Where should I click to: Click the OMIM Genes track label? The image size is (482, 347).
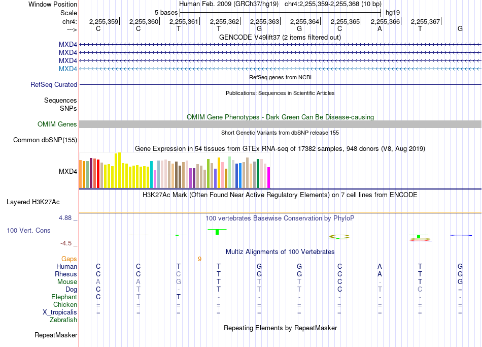pyautogui.click(x=57, y=124)
